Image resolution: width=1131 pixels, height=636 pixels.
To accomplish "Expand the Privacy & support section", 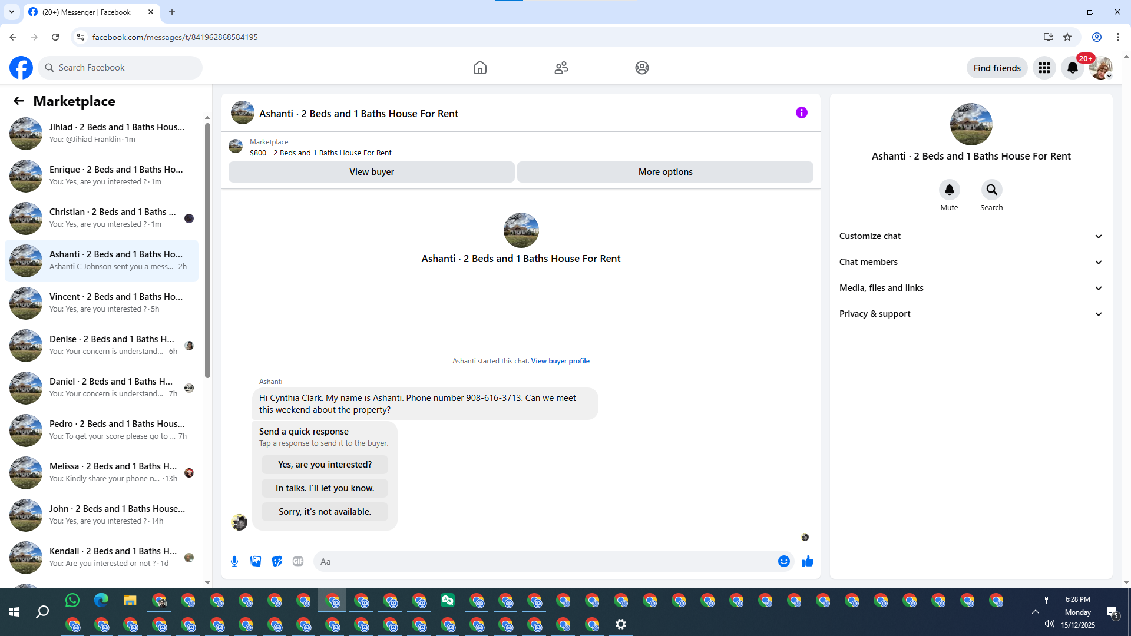I will coord(971,314).
